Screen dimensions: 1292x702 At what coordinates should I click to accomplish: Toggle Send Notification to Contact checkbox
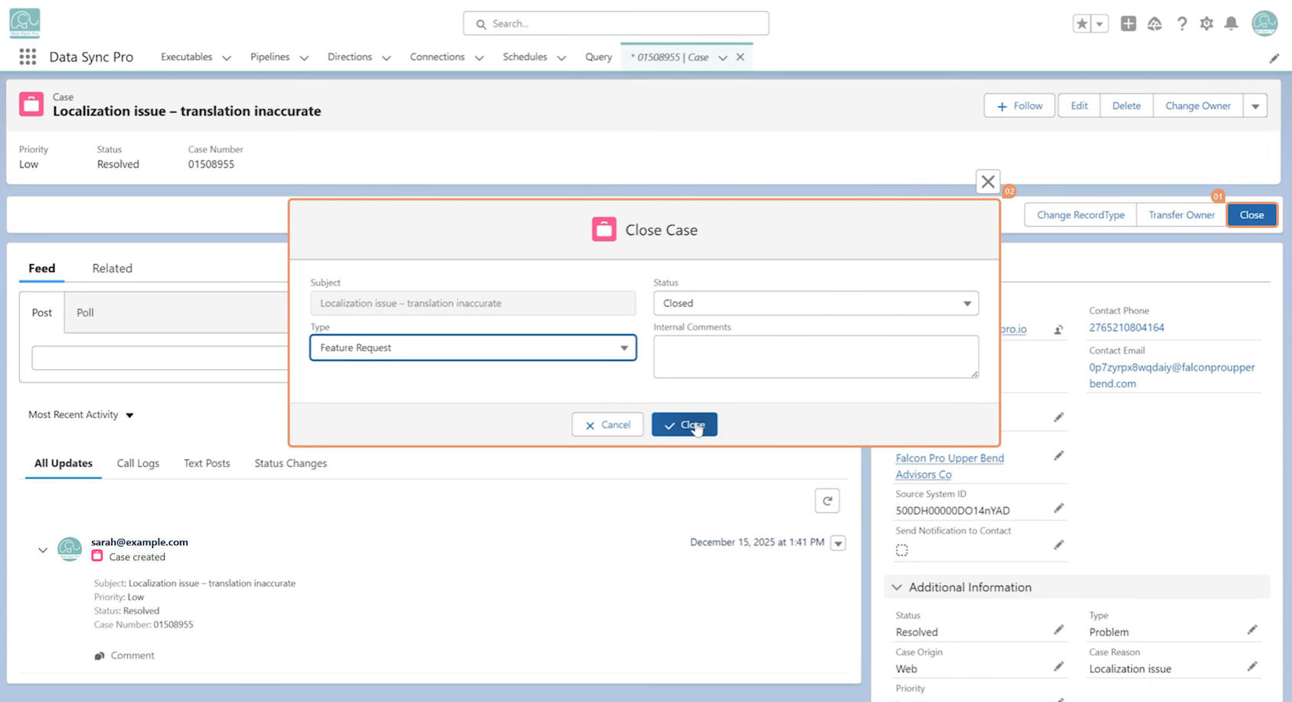click(x=902, y=550)
